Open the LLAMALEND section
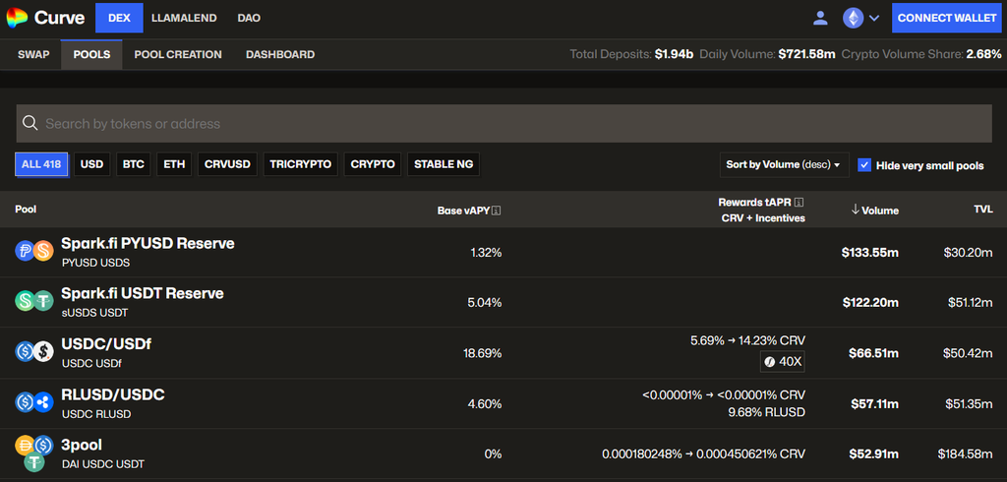Image resolution: width=1007 pixels, height=482 pixels. pos(184,18)
